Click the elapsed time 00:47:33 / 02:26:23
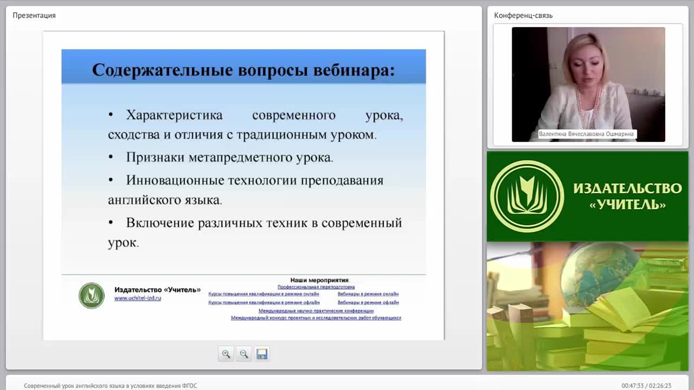 (646, 386)
